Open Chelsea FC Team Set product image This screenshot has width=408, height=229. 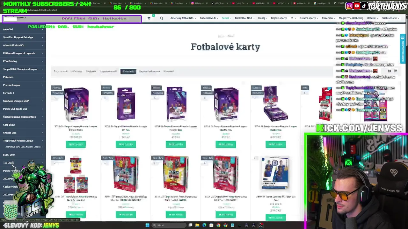[275, 173]
